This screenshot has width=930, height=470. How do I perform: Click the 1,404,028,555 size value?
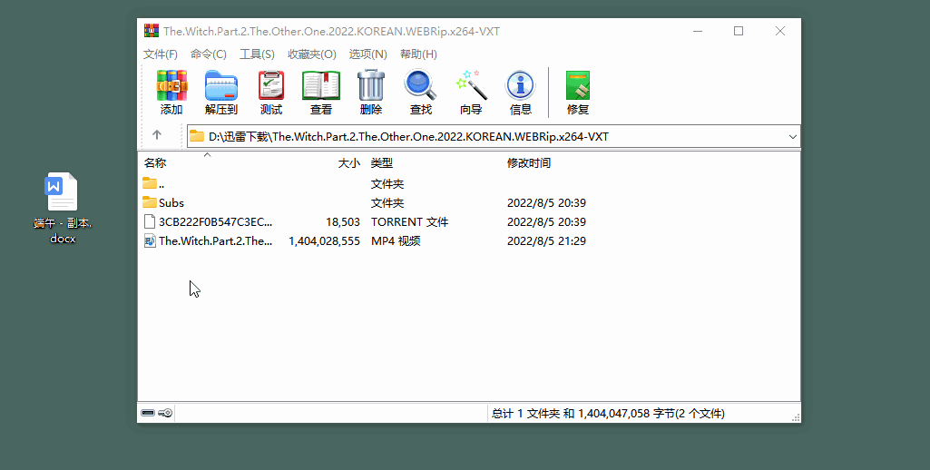325,241
